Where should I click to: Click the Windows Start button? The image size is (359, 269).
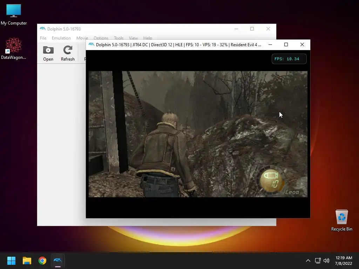pos(11,261)
